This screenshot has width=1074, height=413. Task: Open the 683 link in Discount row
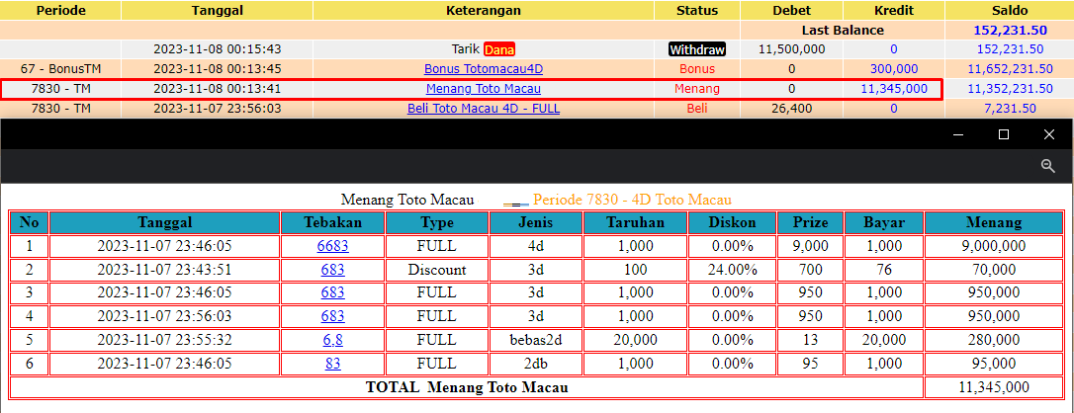point(333,270)
